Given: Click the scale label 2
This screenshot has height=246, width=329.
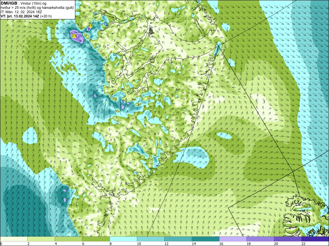Looking at the screenshot, I should 29,244.
